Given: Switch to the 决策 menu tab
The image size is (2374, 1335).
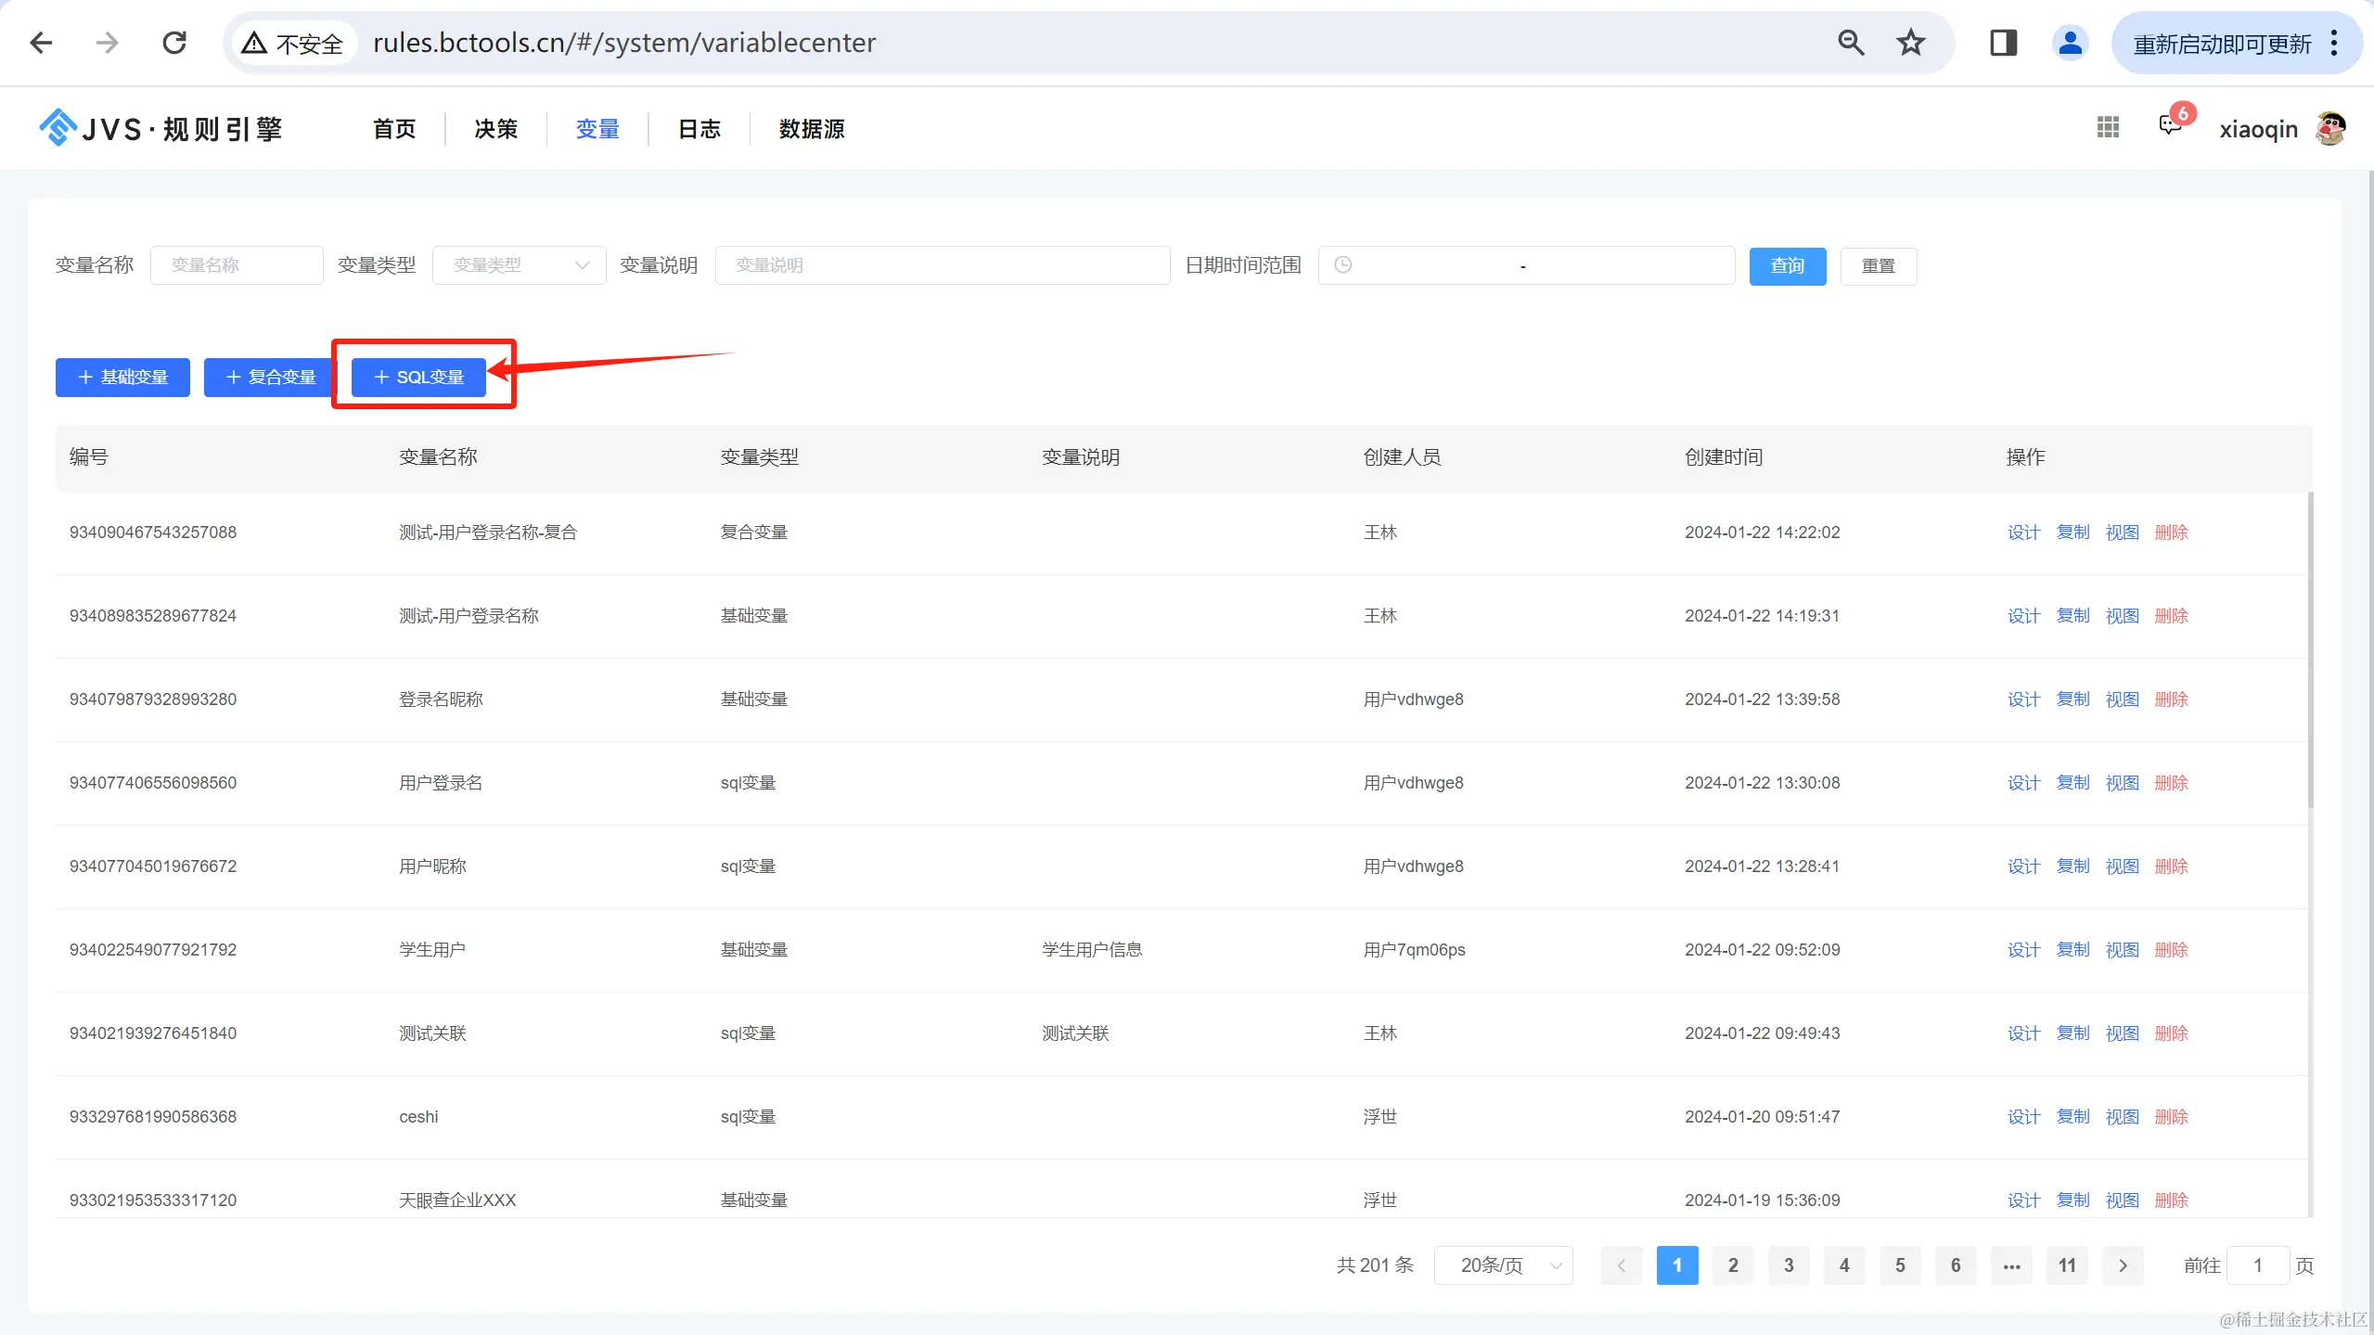Looking at the screenshot, I should (495, 129).
